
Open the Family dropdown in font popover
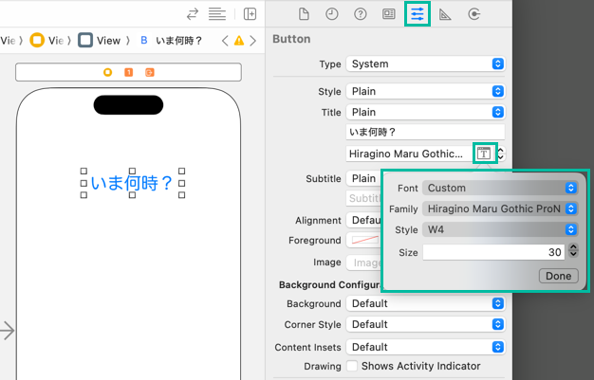pyautogui.click(x=500, y=208)
